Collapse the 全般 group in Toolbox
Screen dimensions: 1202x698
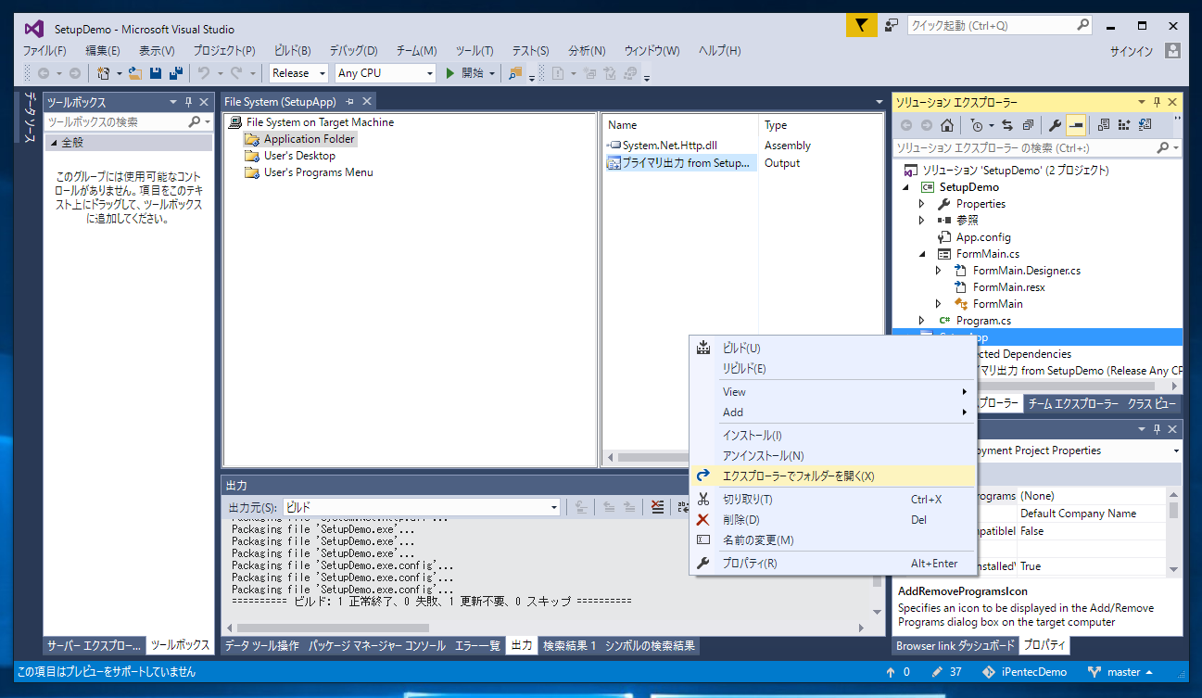tap(54, 143)
